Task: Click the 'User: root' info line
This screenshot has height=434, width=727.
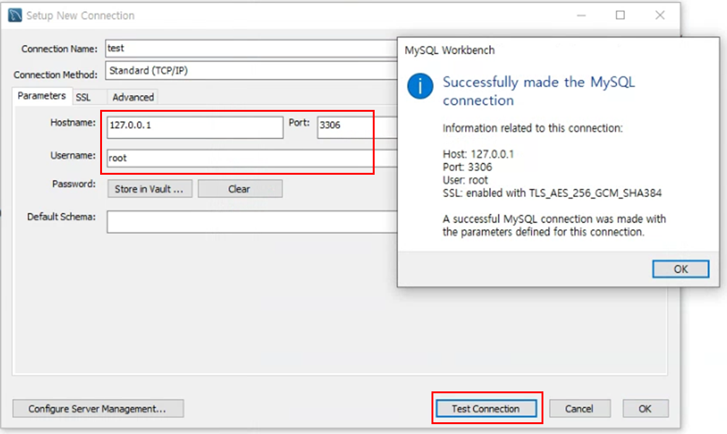Action: point(466,180)
